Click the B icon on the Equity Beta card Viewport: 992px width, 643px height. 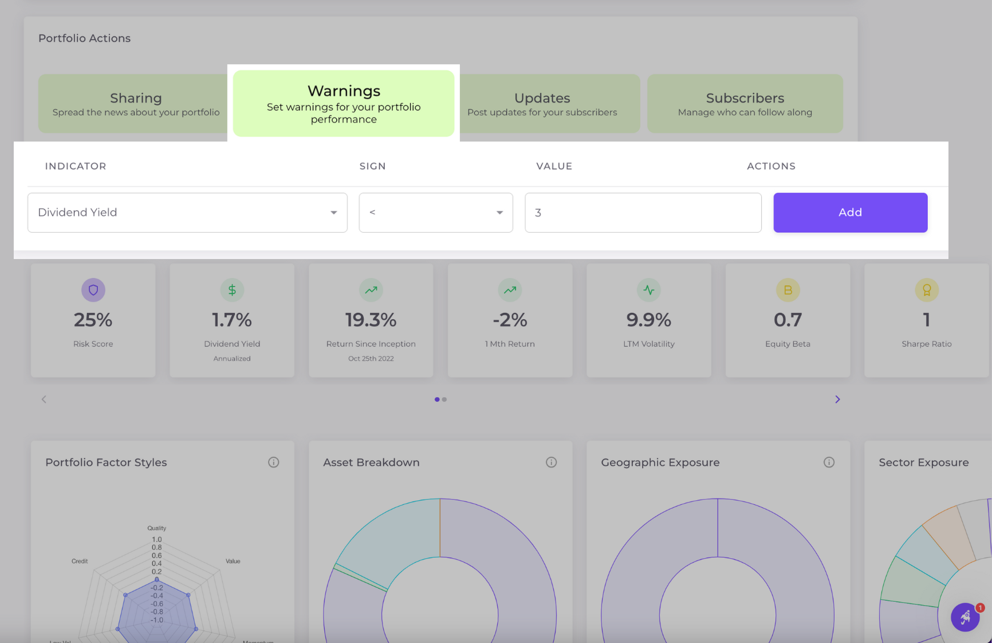point(788,290)
